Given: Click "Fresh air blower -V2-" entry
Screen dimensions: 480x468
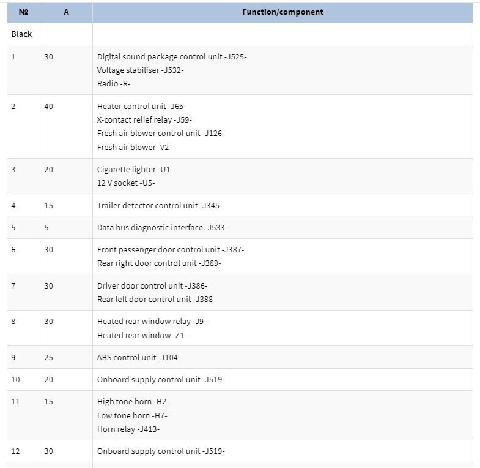Looking at the screenshot, I should click(134, 147).
